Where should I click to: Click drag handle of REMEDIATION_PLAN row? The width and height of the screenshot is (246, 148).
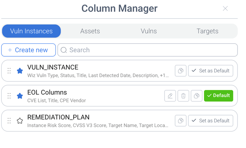pyautogui.click(x=9, y=121)
